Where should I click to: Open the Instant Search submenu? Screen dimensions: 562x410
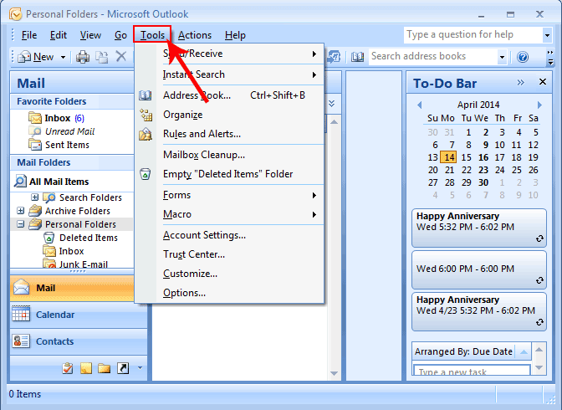[x=240, y=74]
